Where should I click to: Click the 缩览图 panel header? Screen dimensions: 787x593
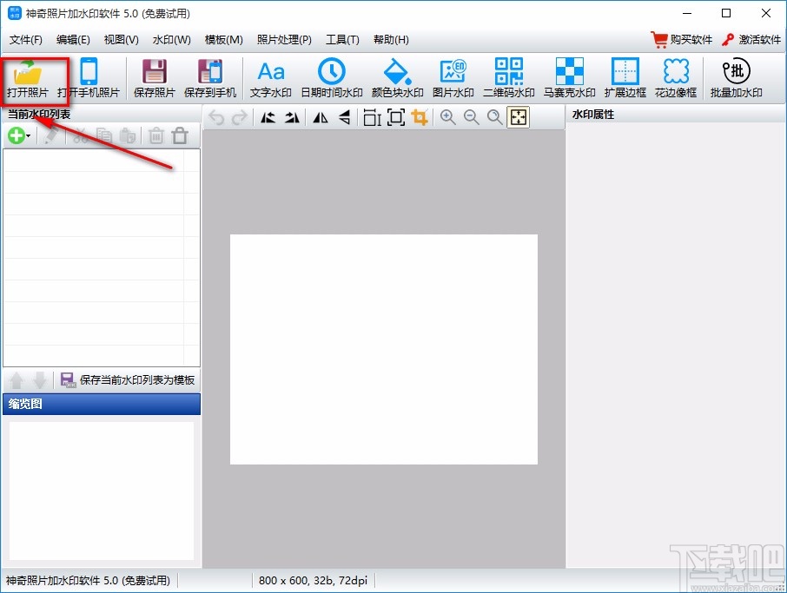click(x=102, y=404)
